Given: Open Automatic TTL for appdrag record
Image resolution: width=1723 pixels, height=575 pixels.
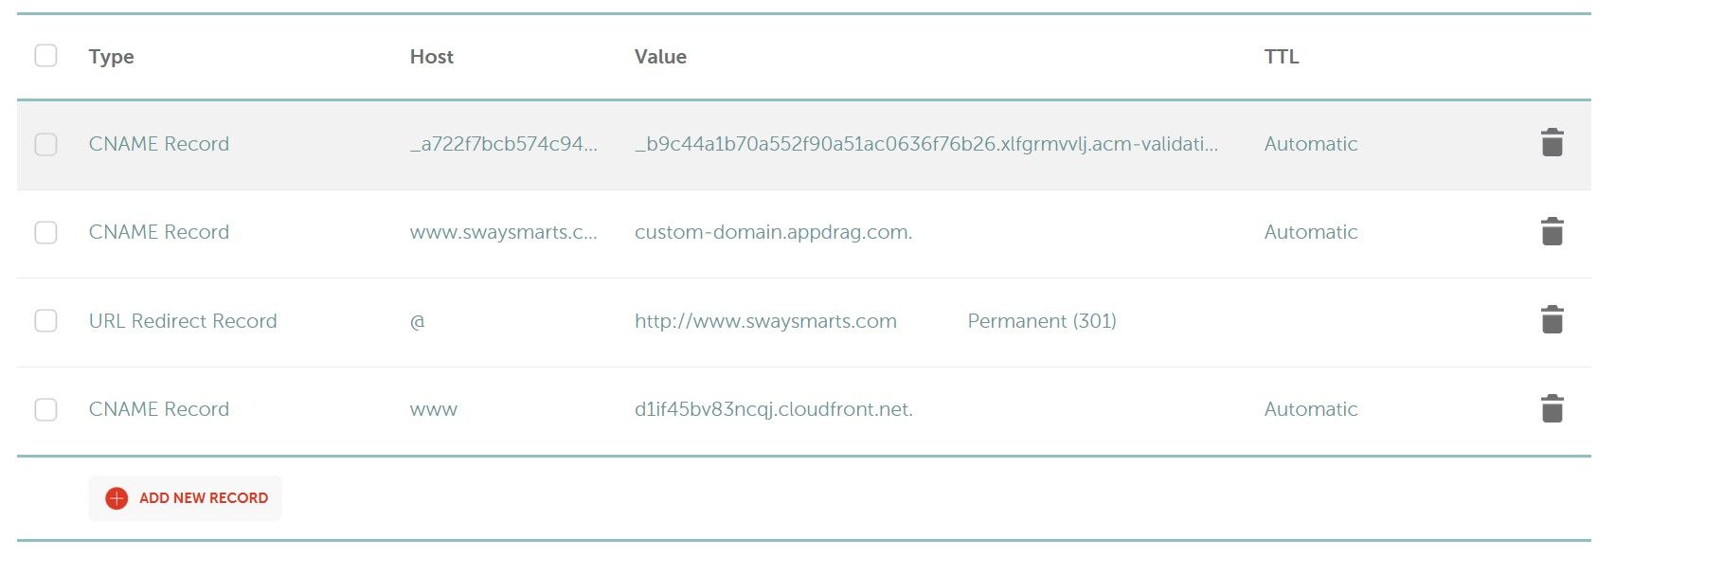Looking at the screenshot, I should pyautogui.click(x=1310, y=232).
